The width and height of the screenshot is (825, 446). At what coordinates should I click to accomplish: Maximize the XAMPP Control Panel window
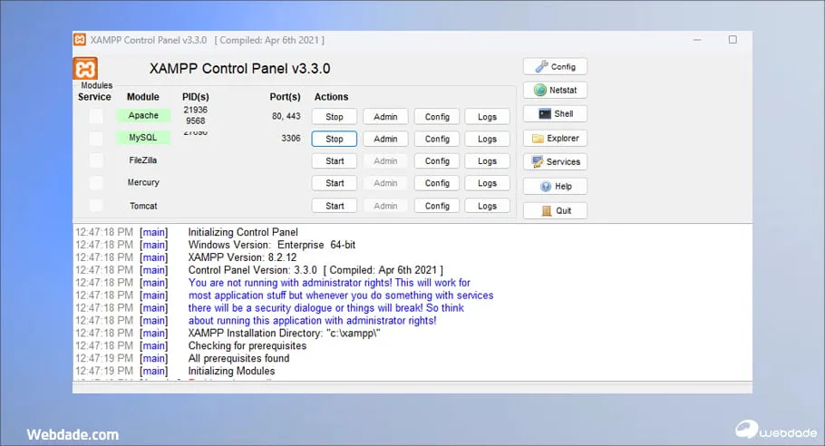(733, 40)
